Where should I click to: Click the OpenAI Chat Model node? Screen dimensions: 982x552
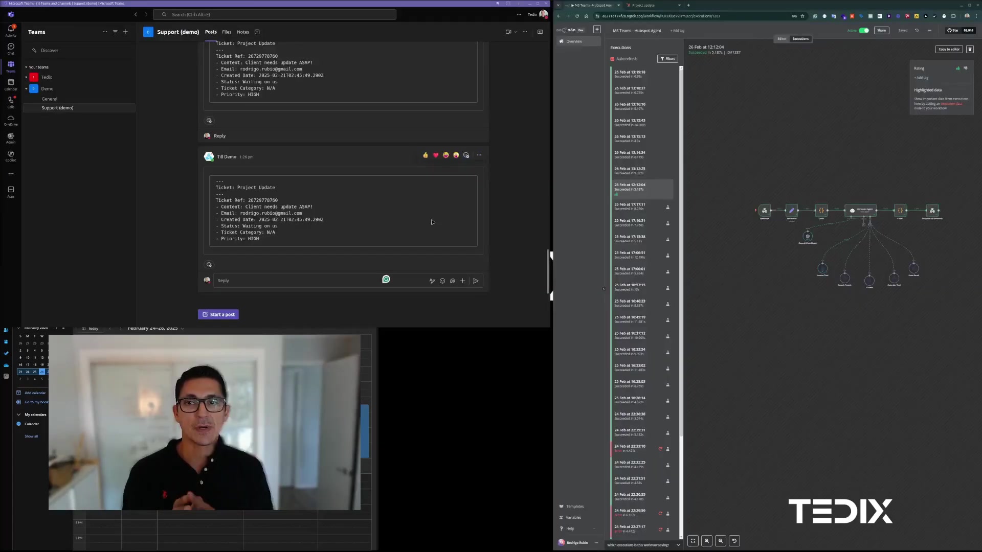tap(808, 236)
